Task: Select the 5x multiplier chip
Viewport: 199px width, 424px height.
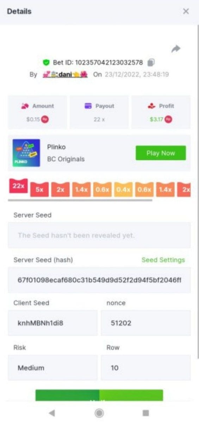Action: (x=39, y=189)
